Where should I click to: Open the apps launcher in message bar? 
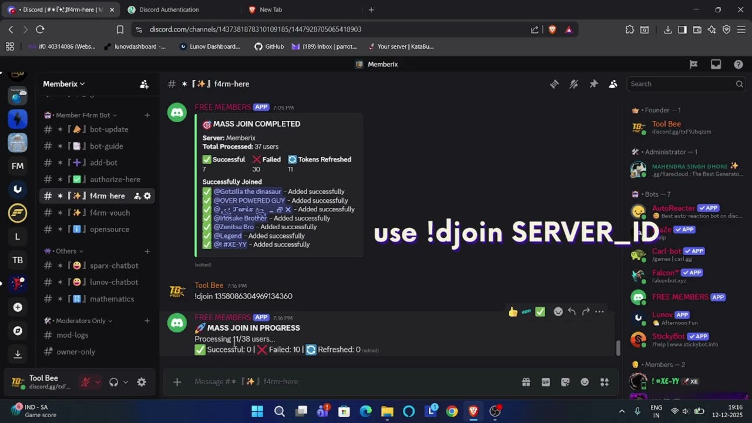pos(604,382)
